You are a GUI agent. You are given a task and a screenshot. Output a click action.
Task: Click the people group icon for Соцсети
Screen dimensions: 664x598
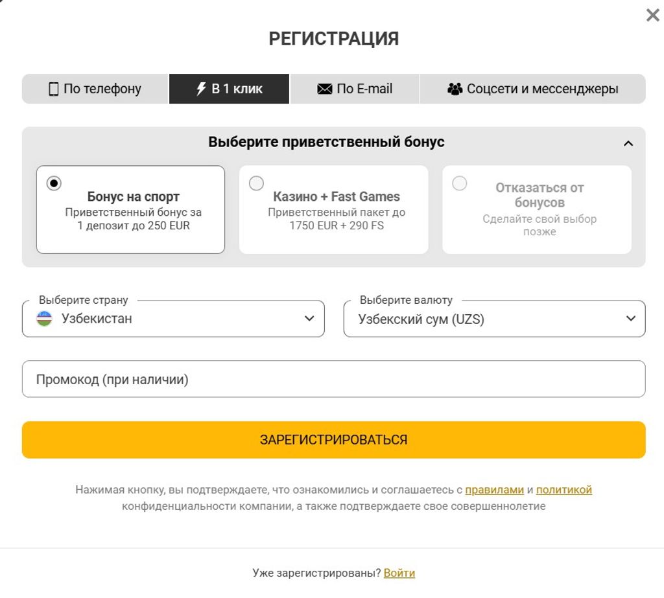(455, 89)
